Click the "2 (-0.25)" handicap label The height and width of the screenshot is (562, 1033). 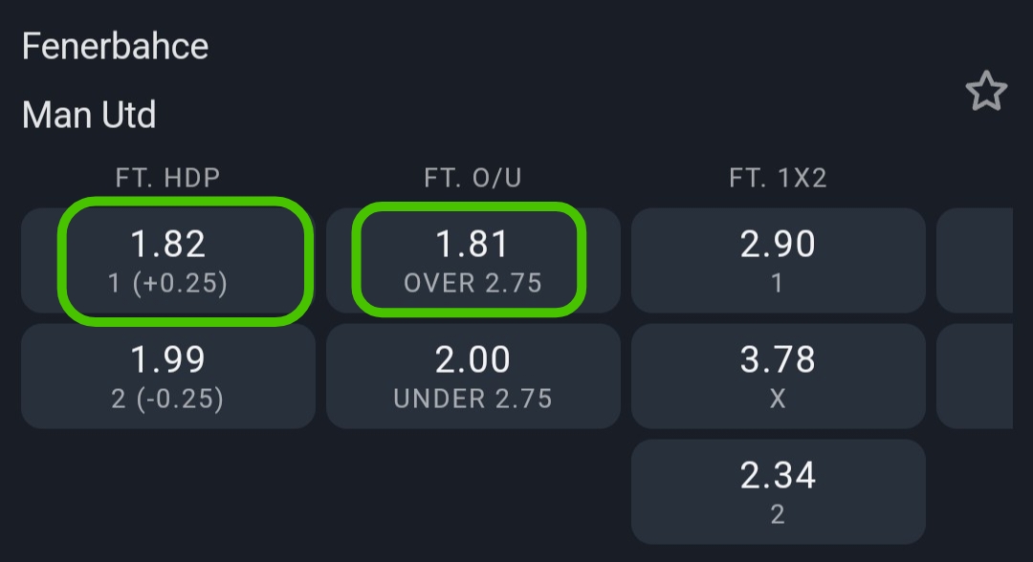pyautogui.click(x=168, y=399)
